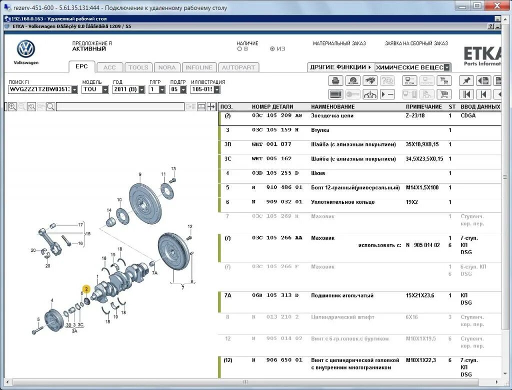This screenshot has height=390, width=512.
Task: Click the arrow-and-dash toolbar icon
Action: (x=387, y=94)
